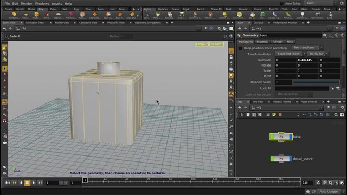
Task: Switch to the Geometry Spreadsheet tab
Action: 148,23
